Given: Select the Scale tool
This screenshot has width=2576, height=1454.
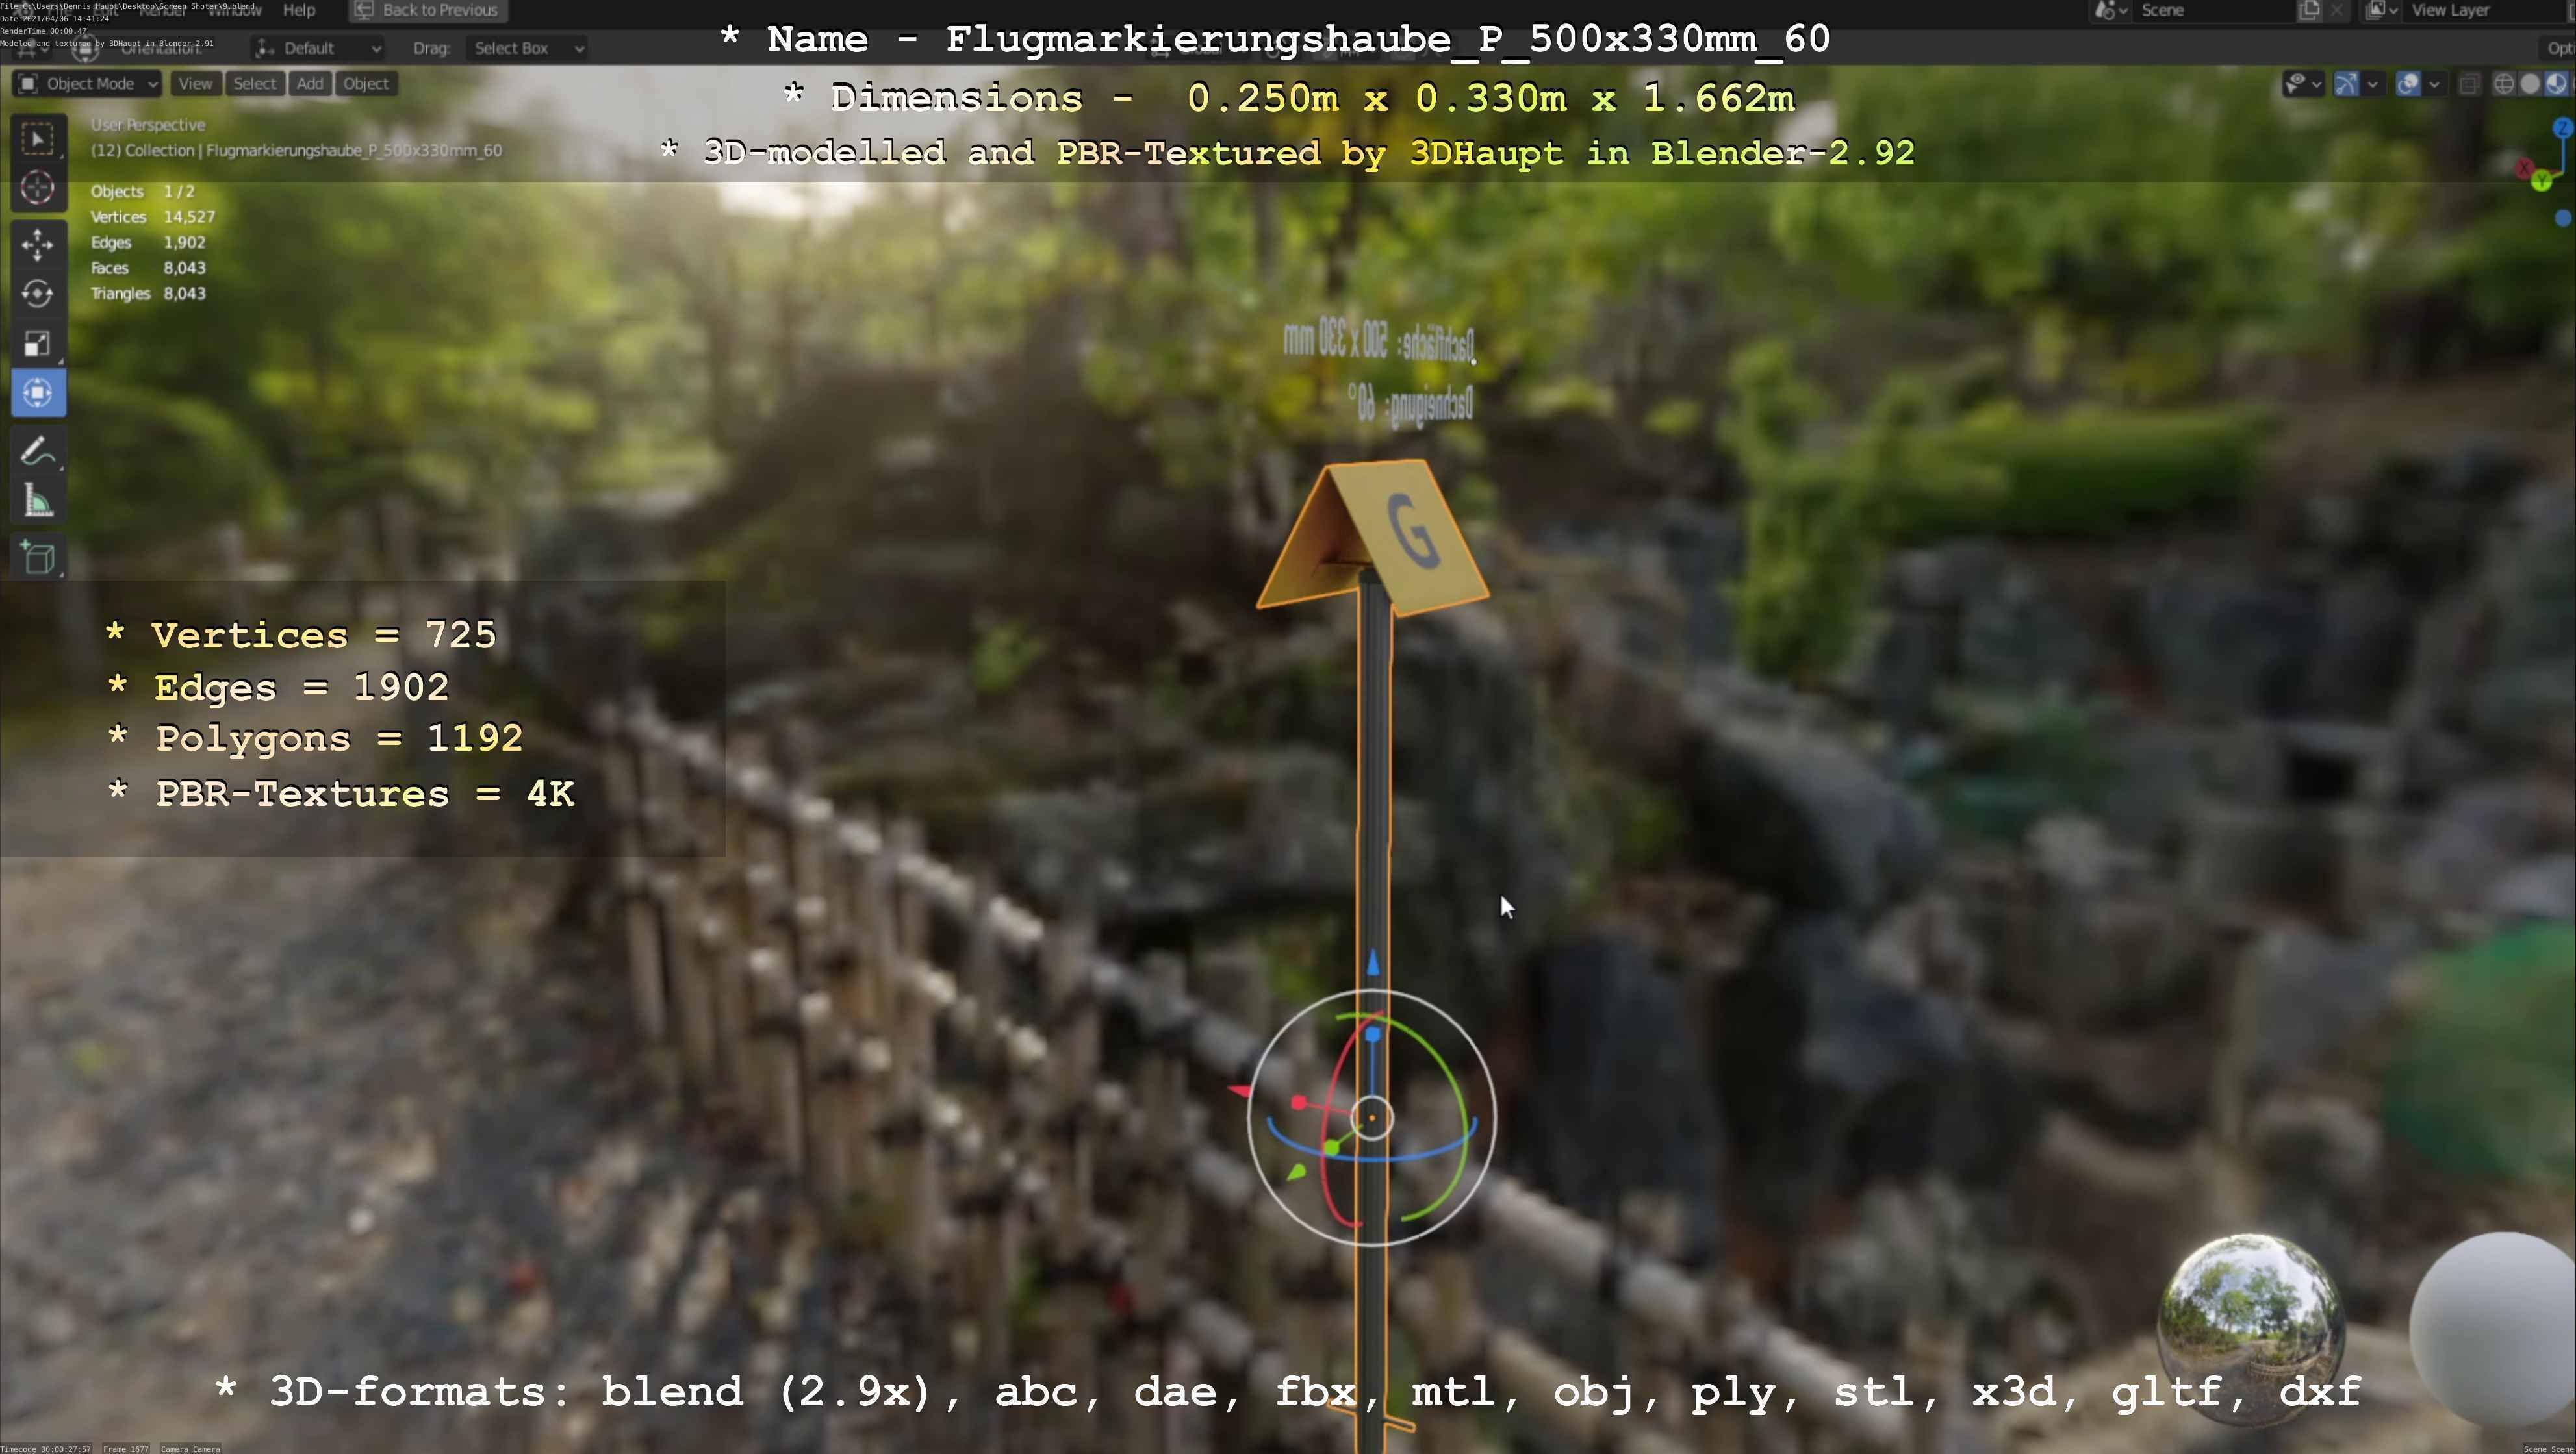Looking at the screenshot, I should [37, 344].
